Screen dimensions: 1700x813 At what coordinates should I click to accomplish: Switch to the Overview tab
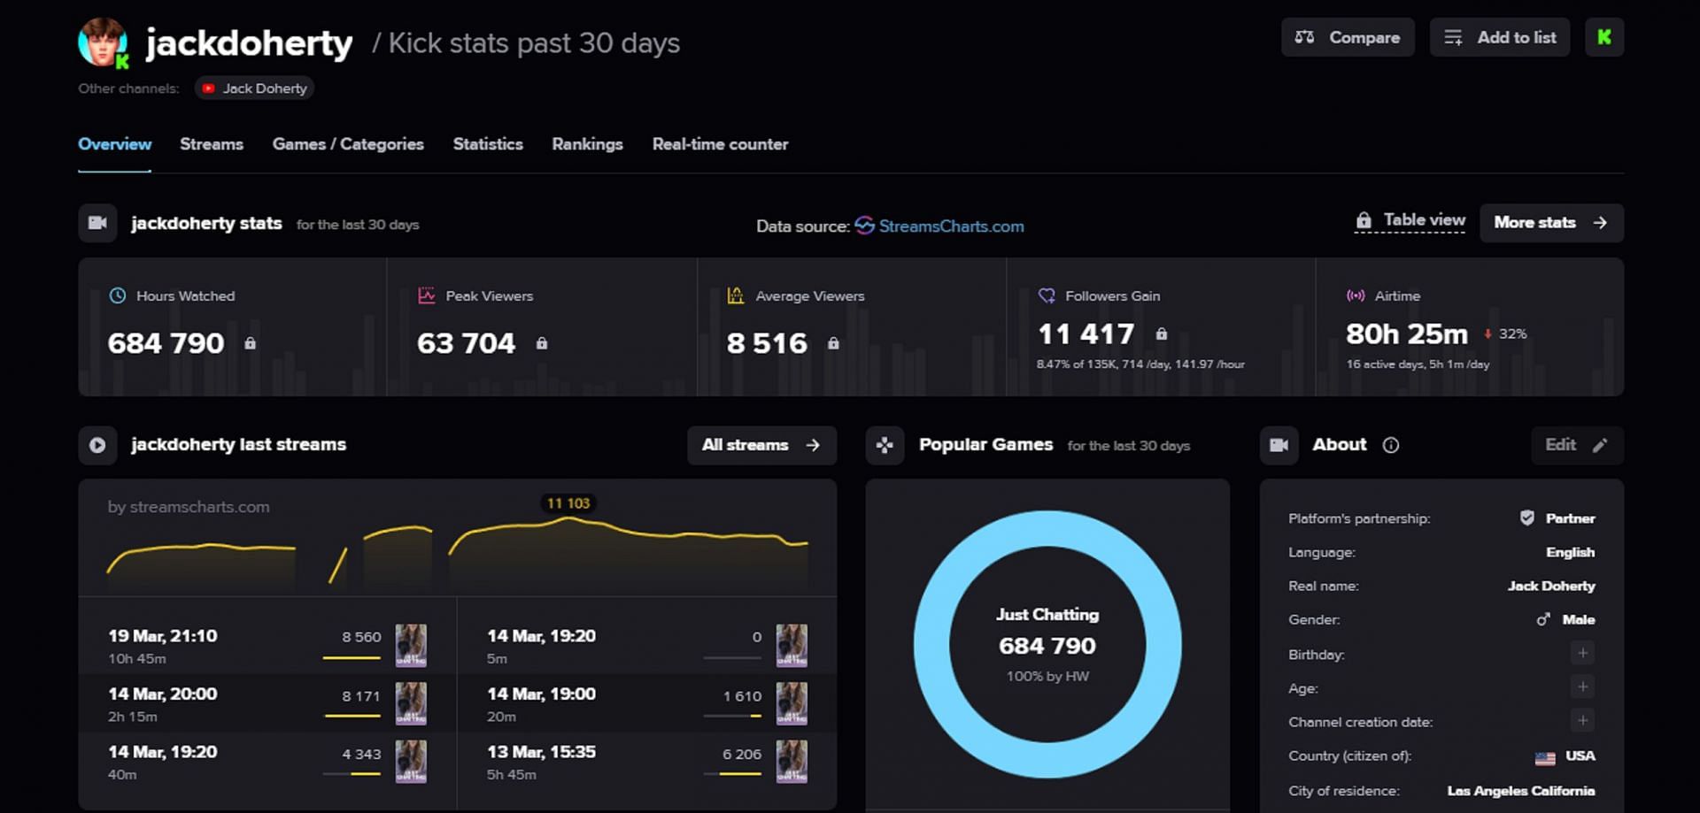(x=114, y=144)
